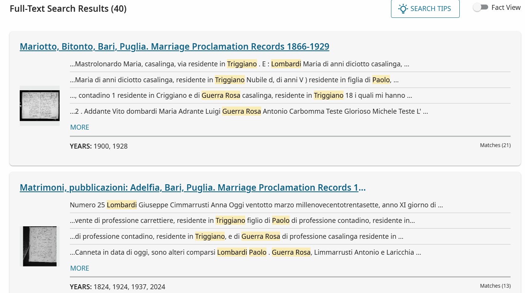This screenshot has height=293, width=525.
Task: Open the SEARCH TIPS button
Action: point(425,9)
